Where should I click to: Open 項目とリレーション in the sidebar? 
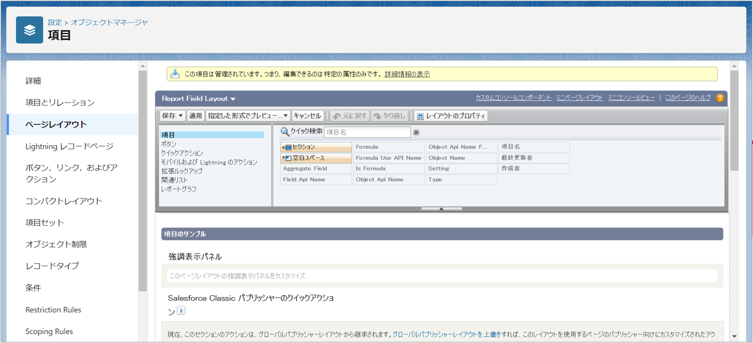point(60,103)
